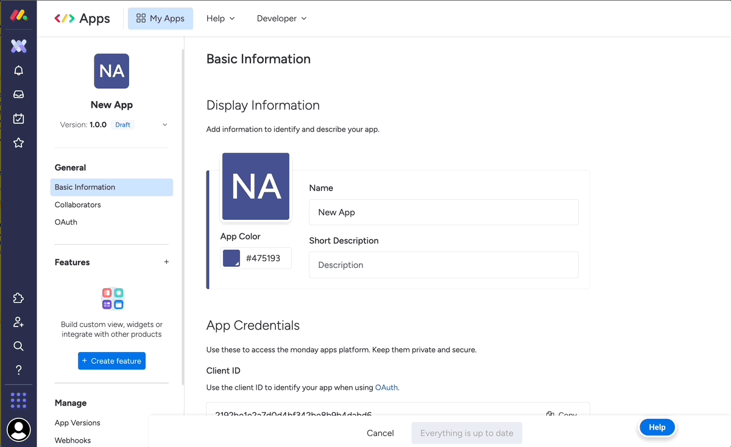Click the Cancel button

380,433
